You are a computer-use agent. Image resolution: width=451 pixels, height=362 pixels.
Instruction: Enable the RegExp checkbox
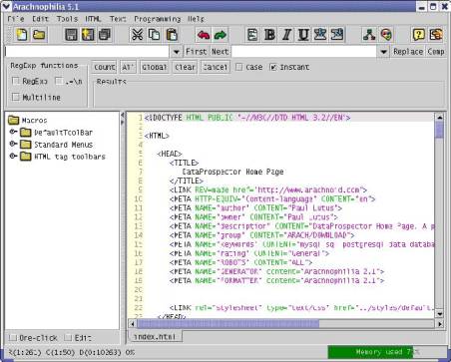click(x=16, y=81)
